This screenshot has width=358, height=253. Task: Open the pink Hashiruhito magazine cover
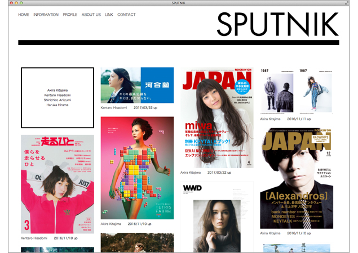point(58,184)
